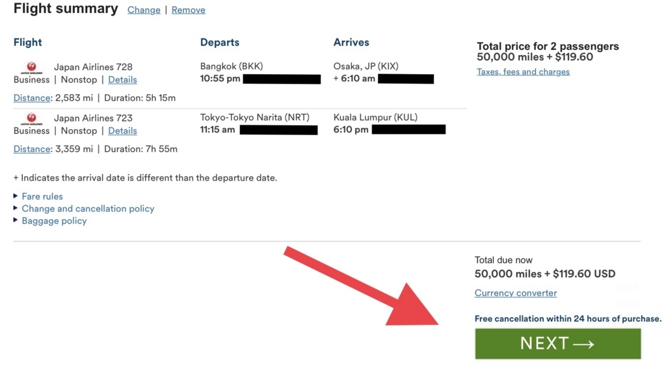Click the Total due now amount
666x367 pixels.
pyautogui.click(x=544, y=274)
